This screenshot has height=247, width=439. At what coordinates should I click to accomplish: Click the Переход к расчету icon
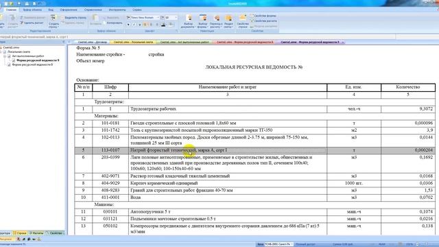216,21
